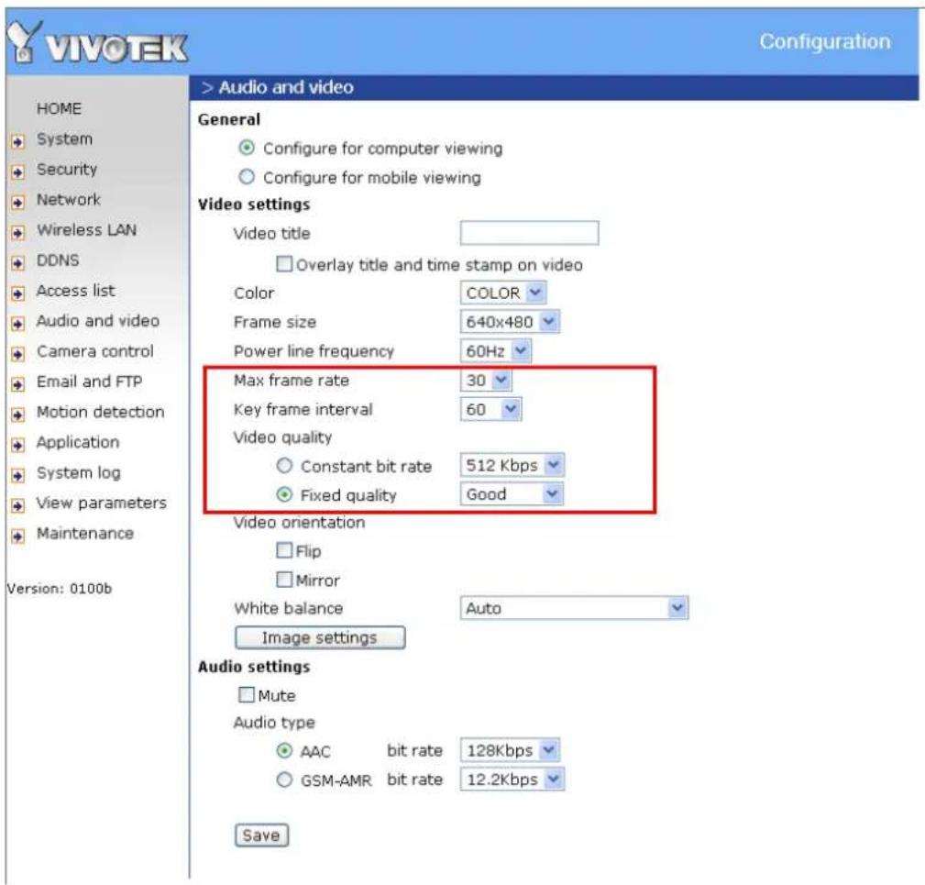The image size is (925, 885).
Task: Click the arrow icon beside Camera control
Action: click(x=18, y=354)
